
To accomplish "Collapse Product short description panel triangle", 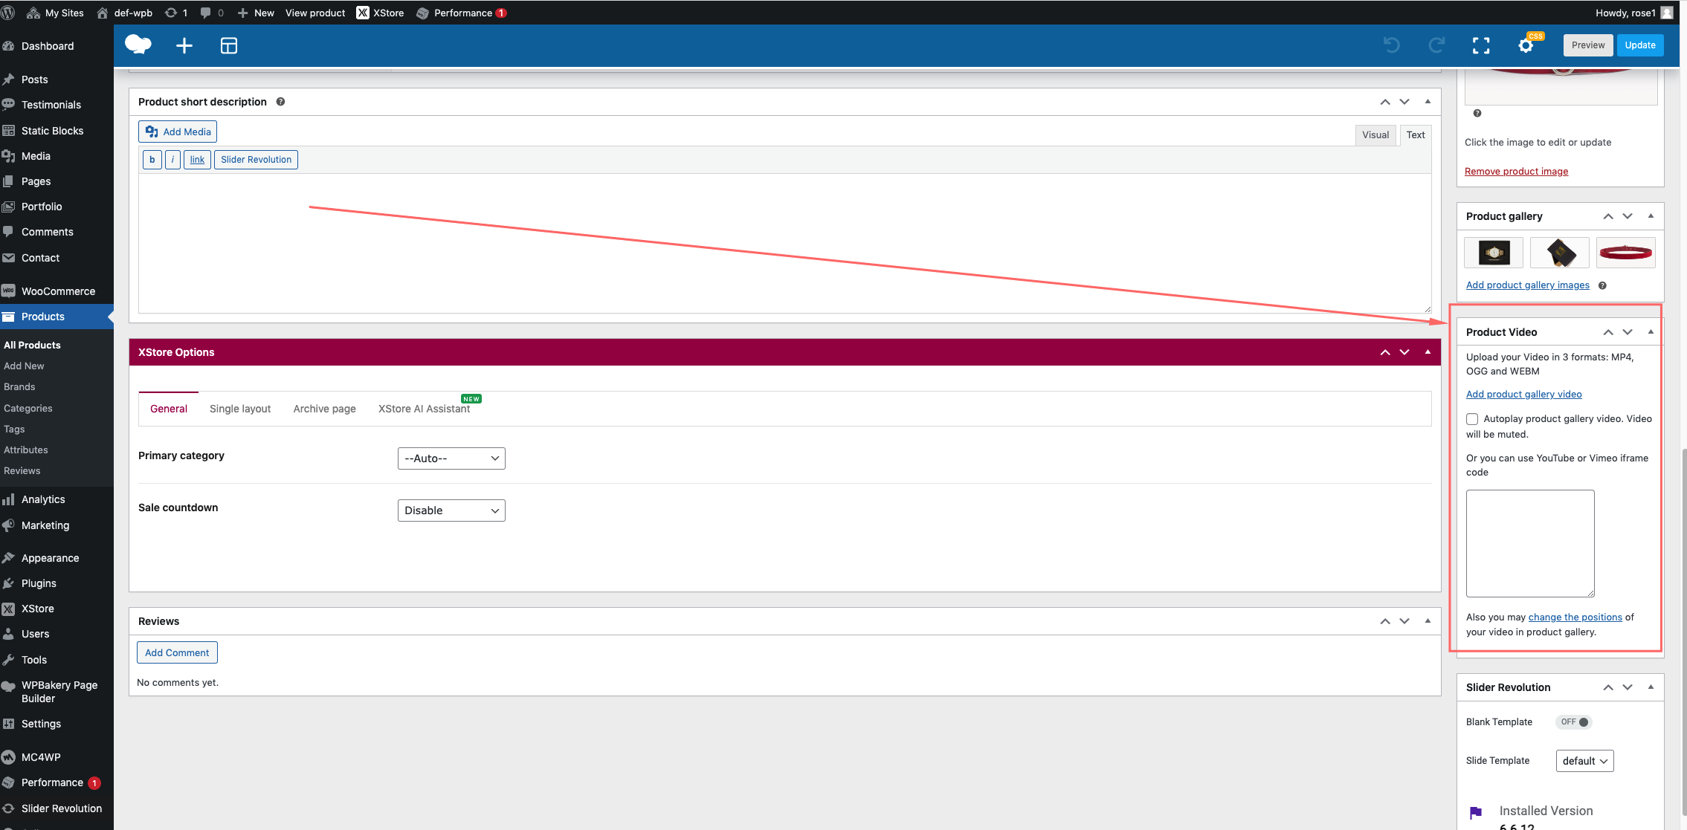I will click(x=1428, y=102).
